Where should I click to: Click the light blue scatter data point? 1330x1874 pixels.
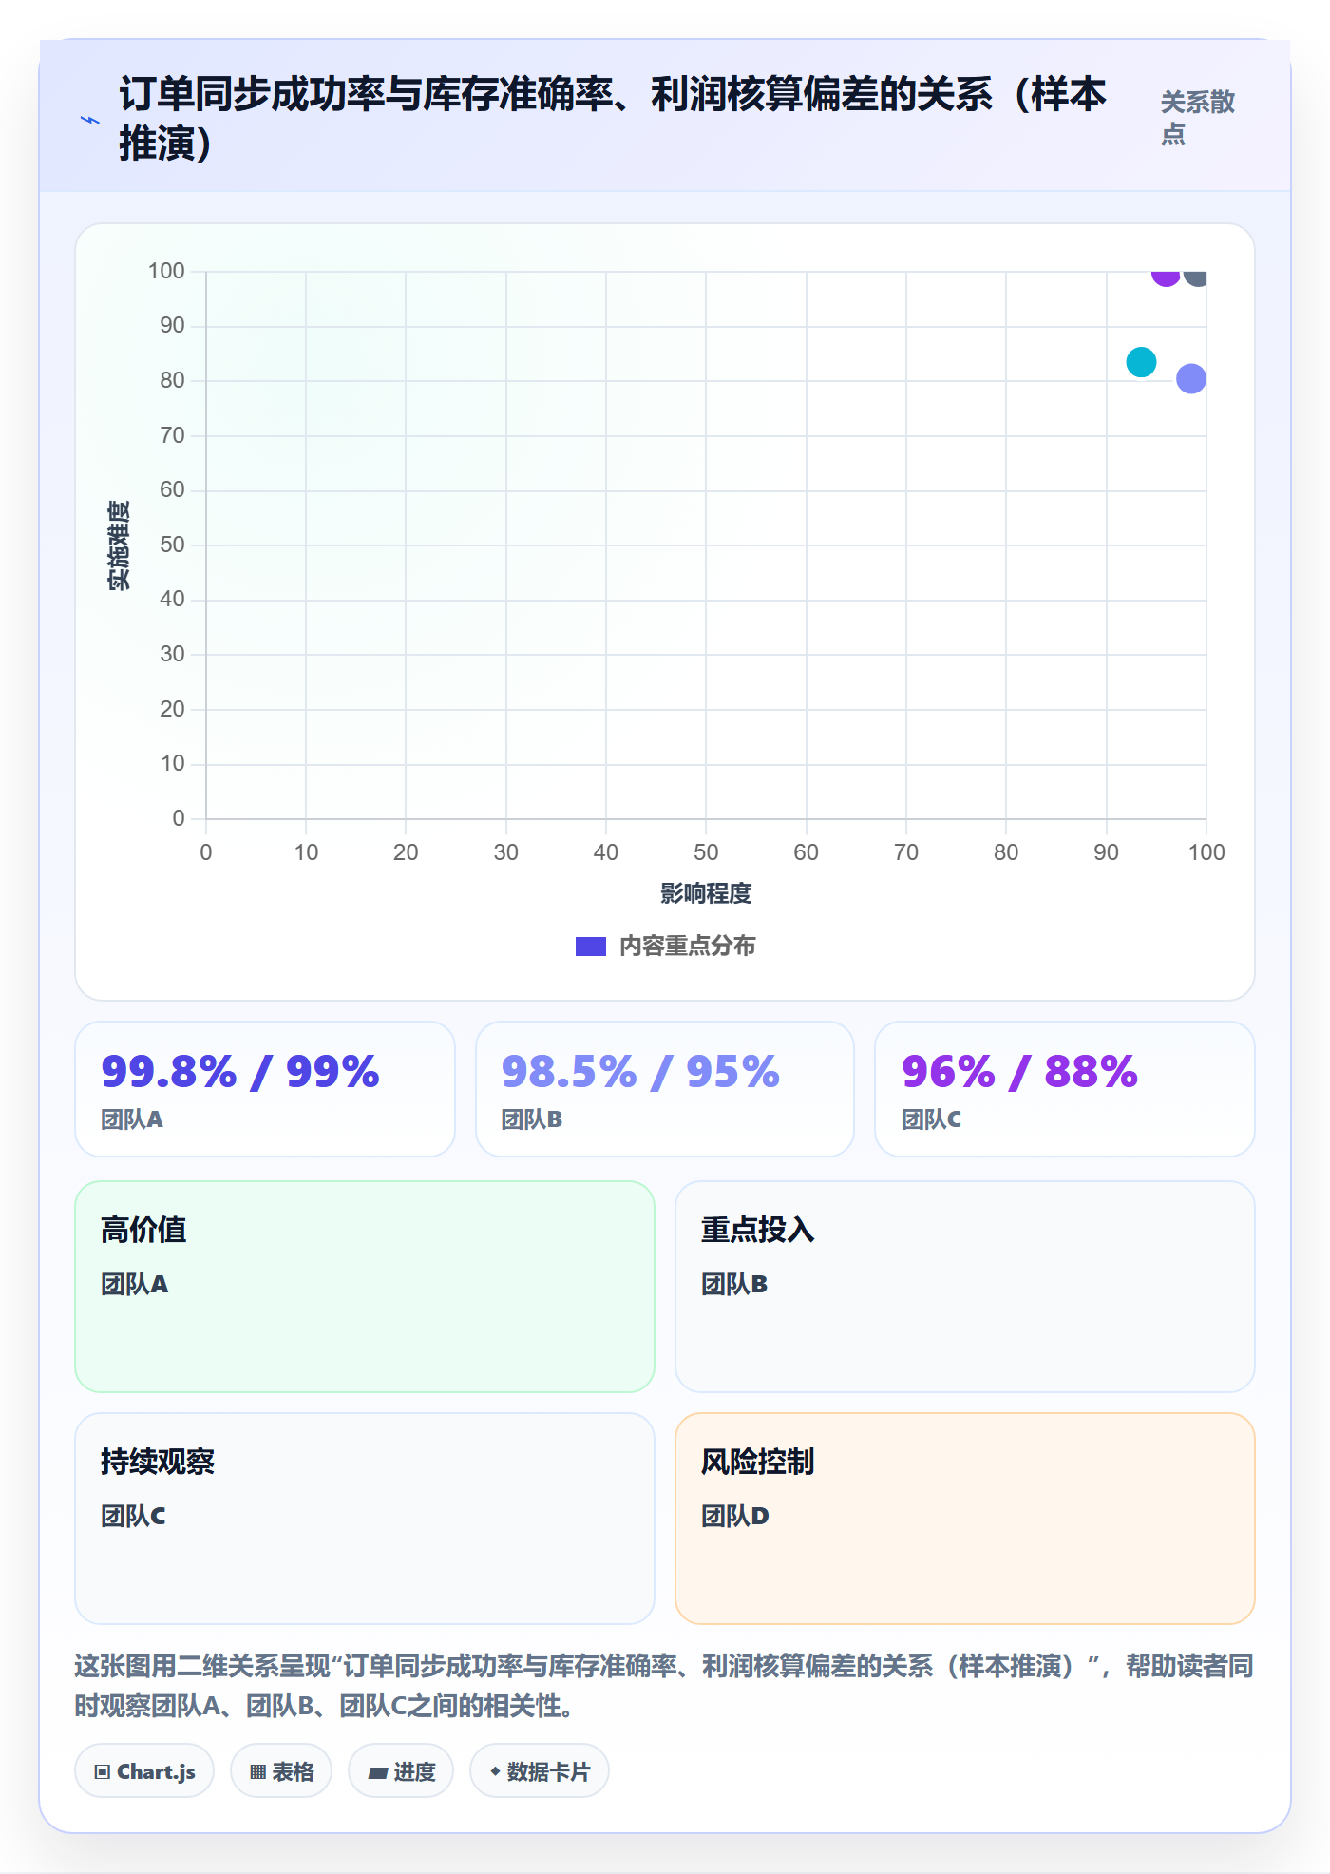[x=1191, y=378]
